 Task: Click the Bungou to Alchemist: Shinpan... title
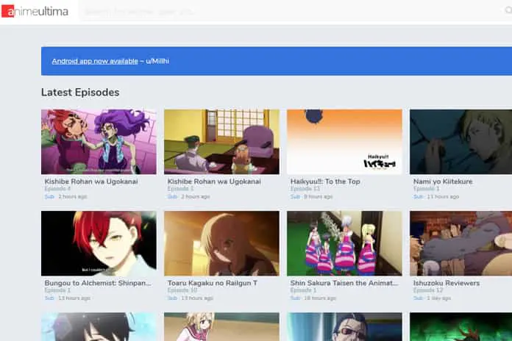98,283
